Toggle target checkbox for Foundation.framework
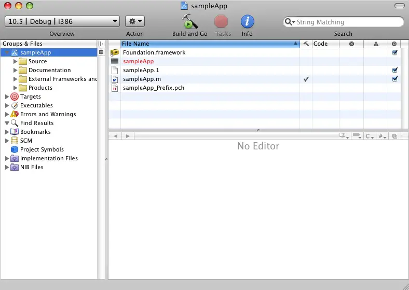 coord(395,52)
